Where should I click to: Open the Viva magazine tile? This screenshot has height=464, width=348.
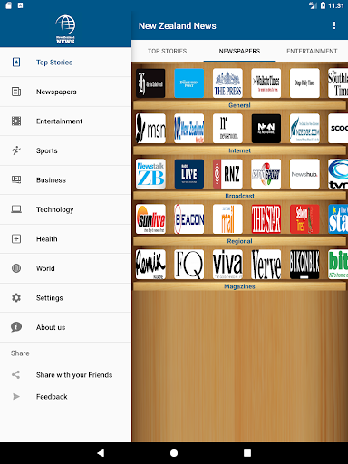point(227,265)
